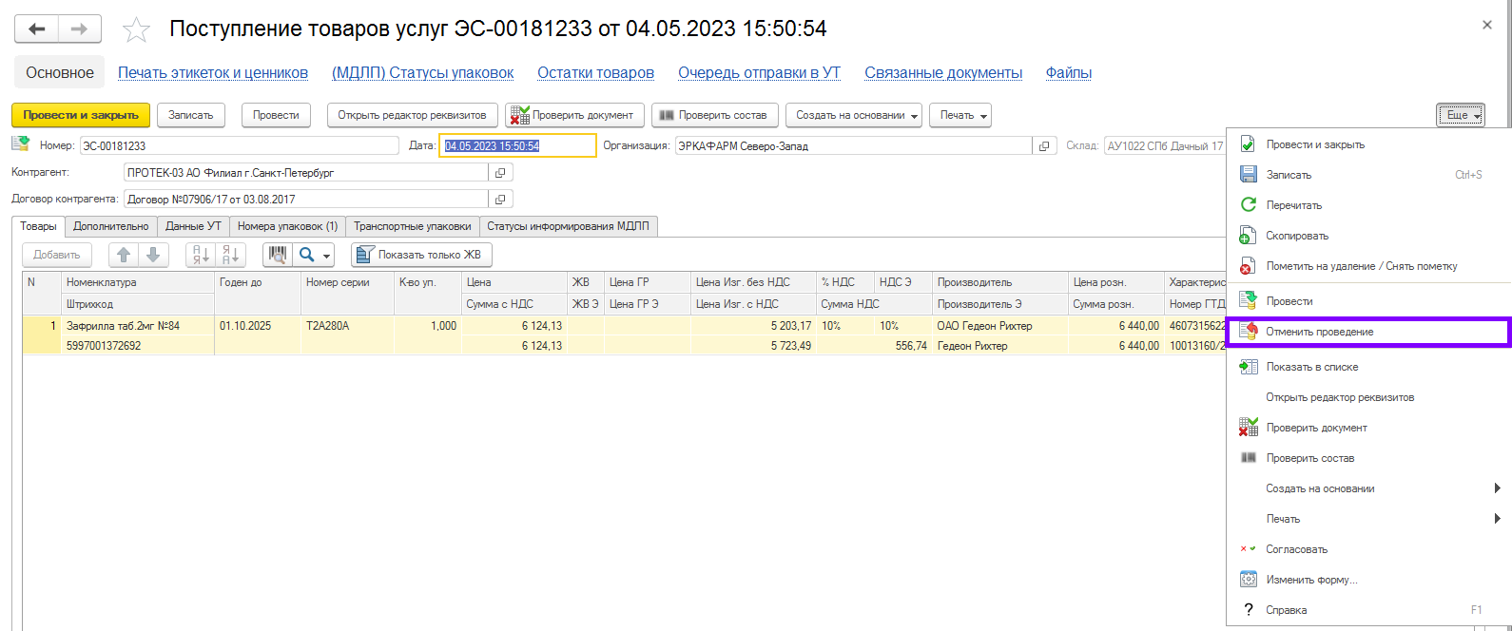Sort table rows descending Я-А
The height and width of the screenshot is (631, 1512).
pos(230,255)
